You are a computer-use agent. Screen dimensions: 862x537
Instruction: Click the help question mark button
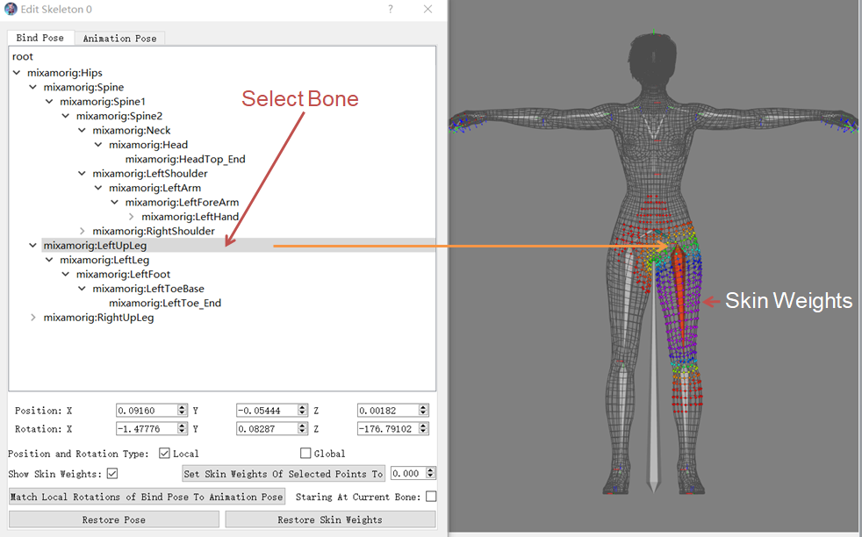[x=389, y=10]
